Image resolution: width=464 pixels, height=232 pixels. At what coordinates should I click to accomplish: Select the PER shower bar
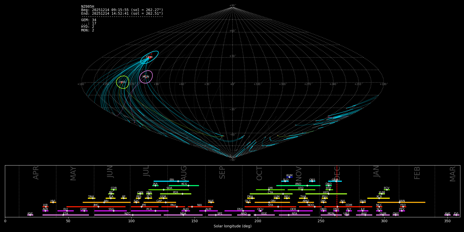(176, 194)
